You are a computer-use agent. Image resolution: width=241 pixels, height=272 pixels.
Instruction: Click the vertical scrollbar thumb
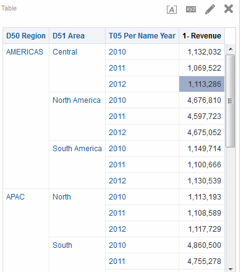tap(230, 101)
